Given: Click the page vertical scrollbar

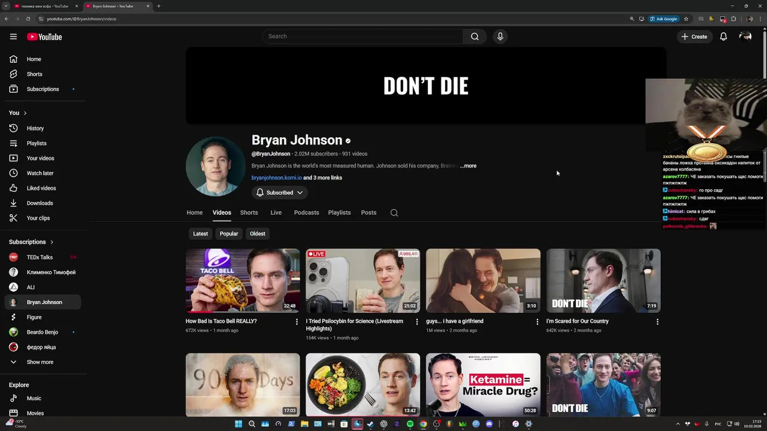Looking at the screenshot, I should (764, 54).
